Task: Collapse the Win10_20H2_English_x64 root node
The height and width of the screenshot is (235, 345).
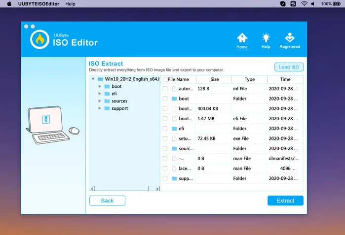Action: (x=93, y=79)
